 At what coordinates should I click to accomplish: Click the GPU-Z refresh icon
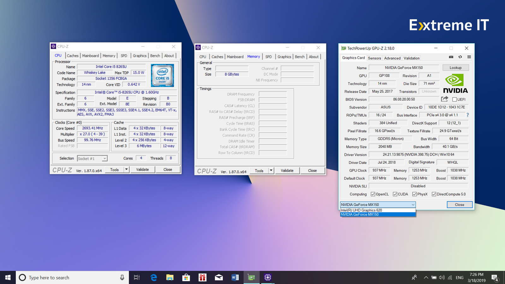coord(460,57)
